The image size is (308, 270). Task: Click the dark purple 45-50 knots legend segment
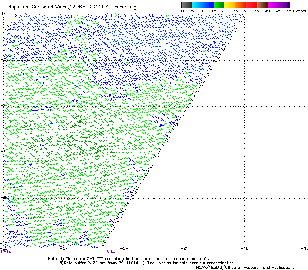pyautogui.click(x=284, y=5)
